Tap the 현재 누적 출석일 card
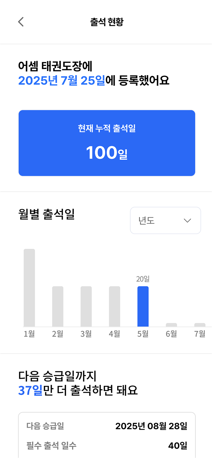This screenshot has width=212, height=458. [107, 143]
